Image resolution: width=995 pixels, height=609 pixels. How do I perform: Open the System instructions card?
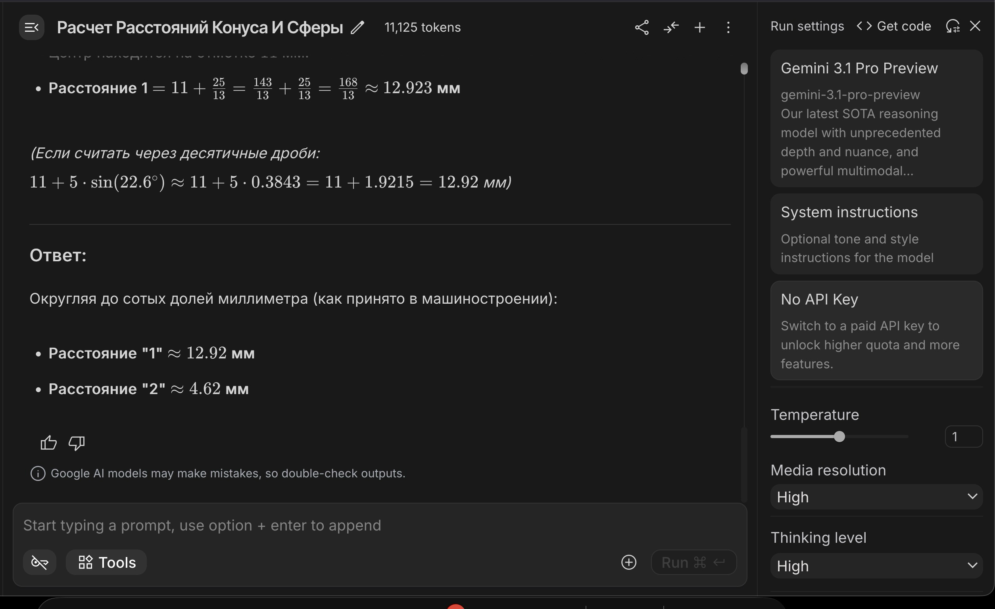point(876,234)
